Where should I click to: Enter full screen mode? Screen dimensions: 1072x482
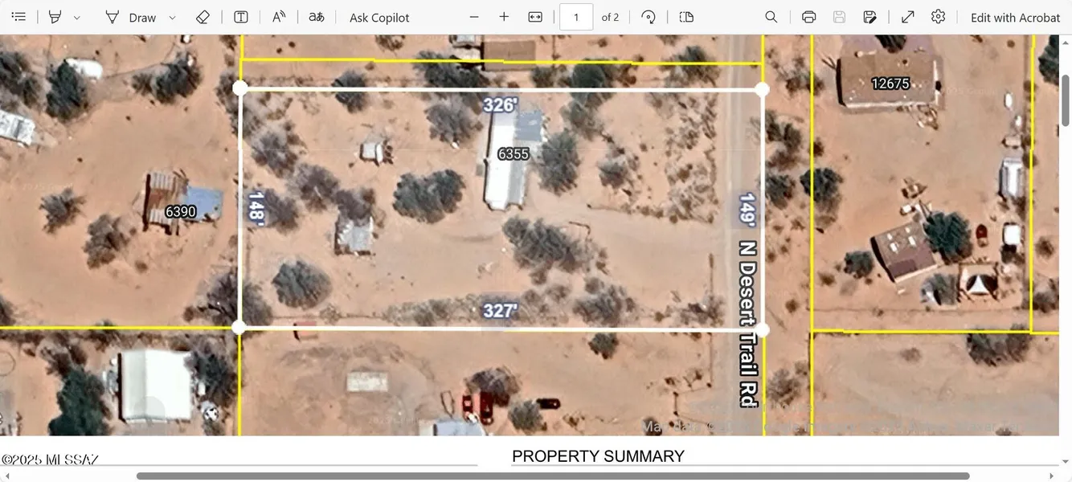(x=907, y=16)
